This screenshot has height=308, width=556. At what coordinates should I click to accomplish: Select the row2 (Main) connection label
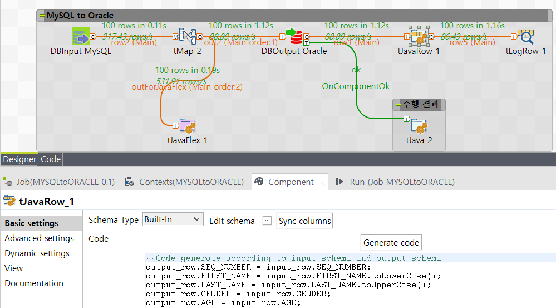coord(134,42)
